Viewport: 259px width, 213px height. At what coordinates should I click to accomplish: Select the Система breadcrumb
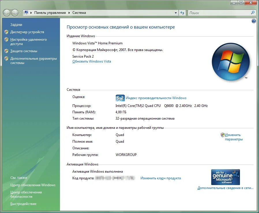click(79, 13)
